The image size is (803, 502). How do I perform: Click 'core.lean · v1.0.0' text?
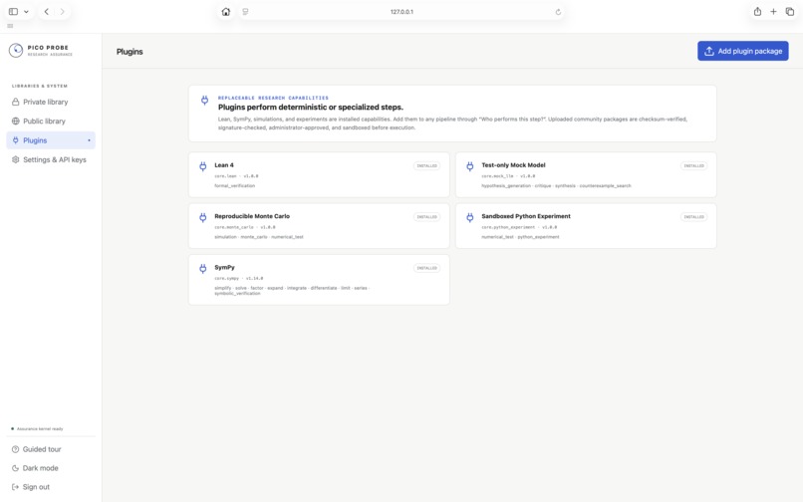click(236, 176)
